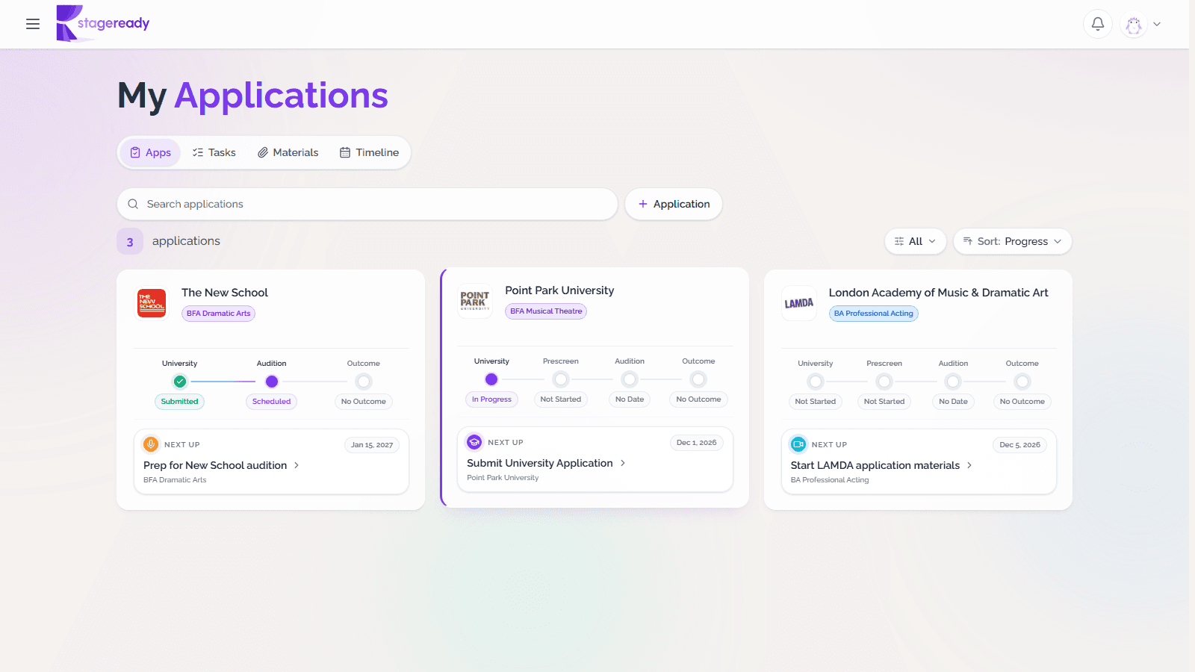Click the 3 applications count badge
The height and width of the screenshot is (672, 1195).
[x=130, y=241]
